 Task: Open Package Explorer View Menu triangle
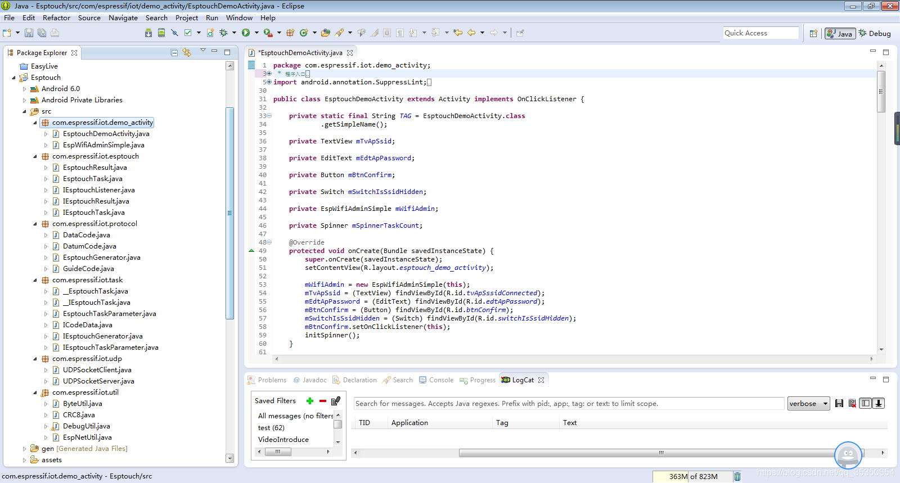click(x=203, y=51)
